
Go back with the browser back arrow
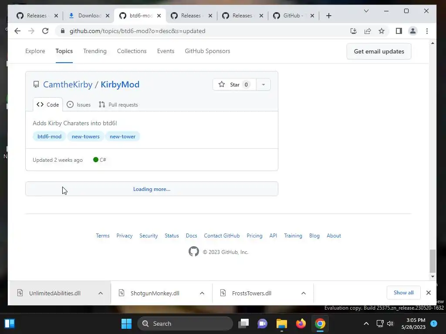pos(17,31)
